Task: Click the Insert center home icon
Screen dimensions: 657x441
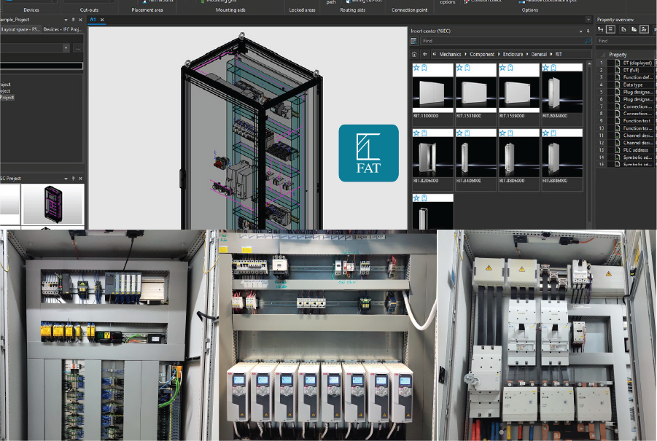Action: point(414,54)
